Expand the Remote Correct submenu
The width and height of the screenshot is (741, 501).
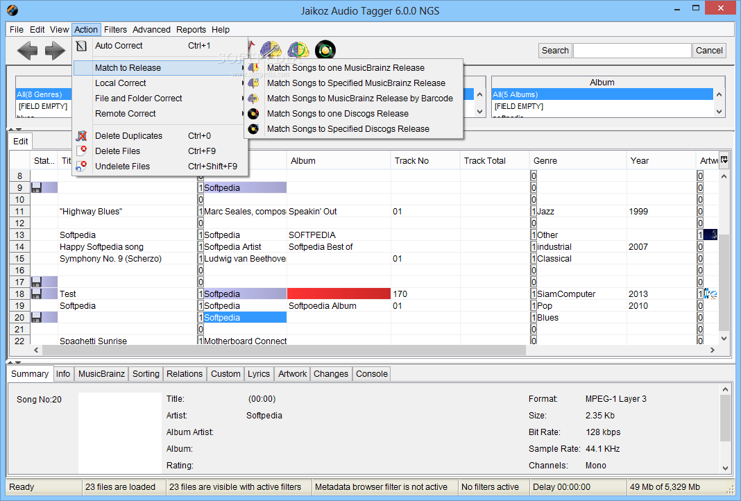click(x=160, y=113)
